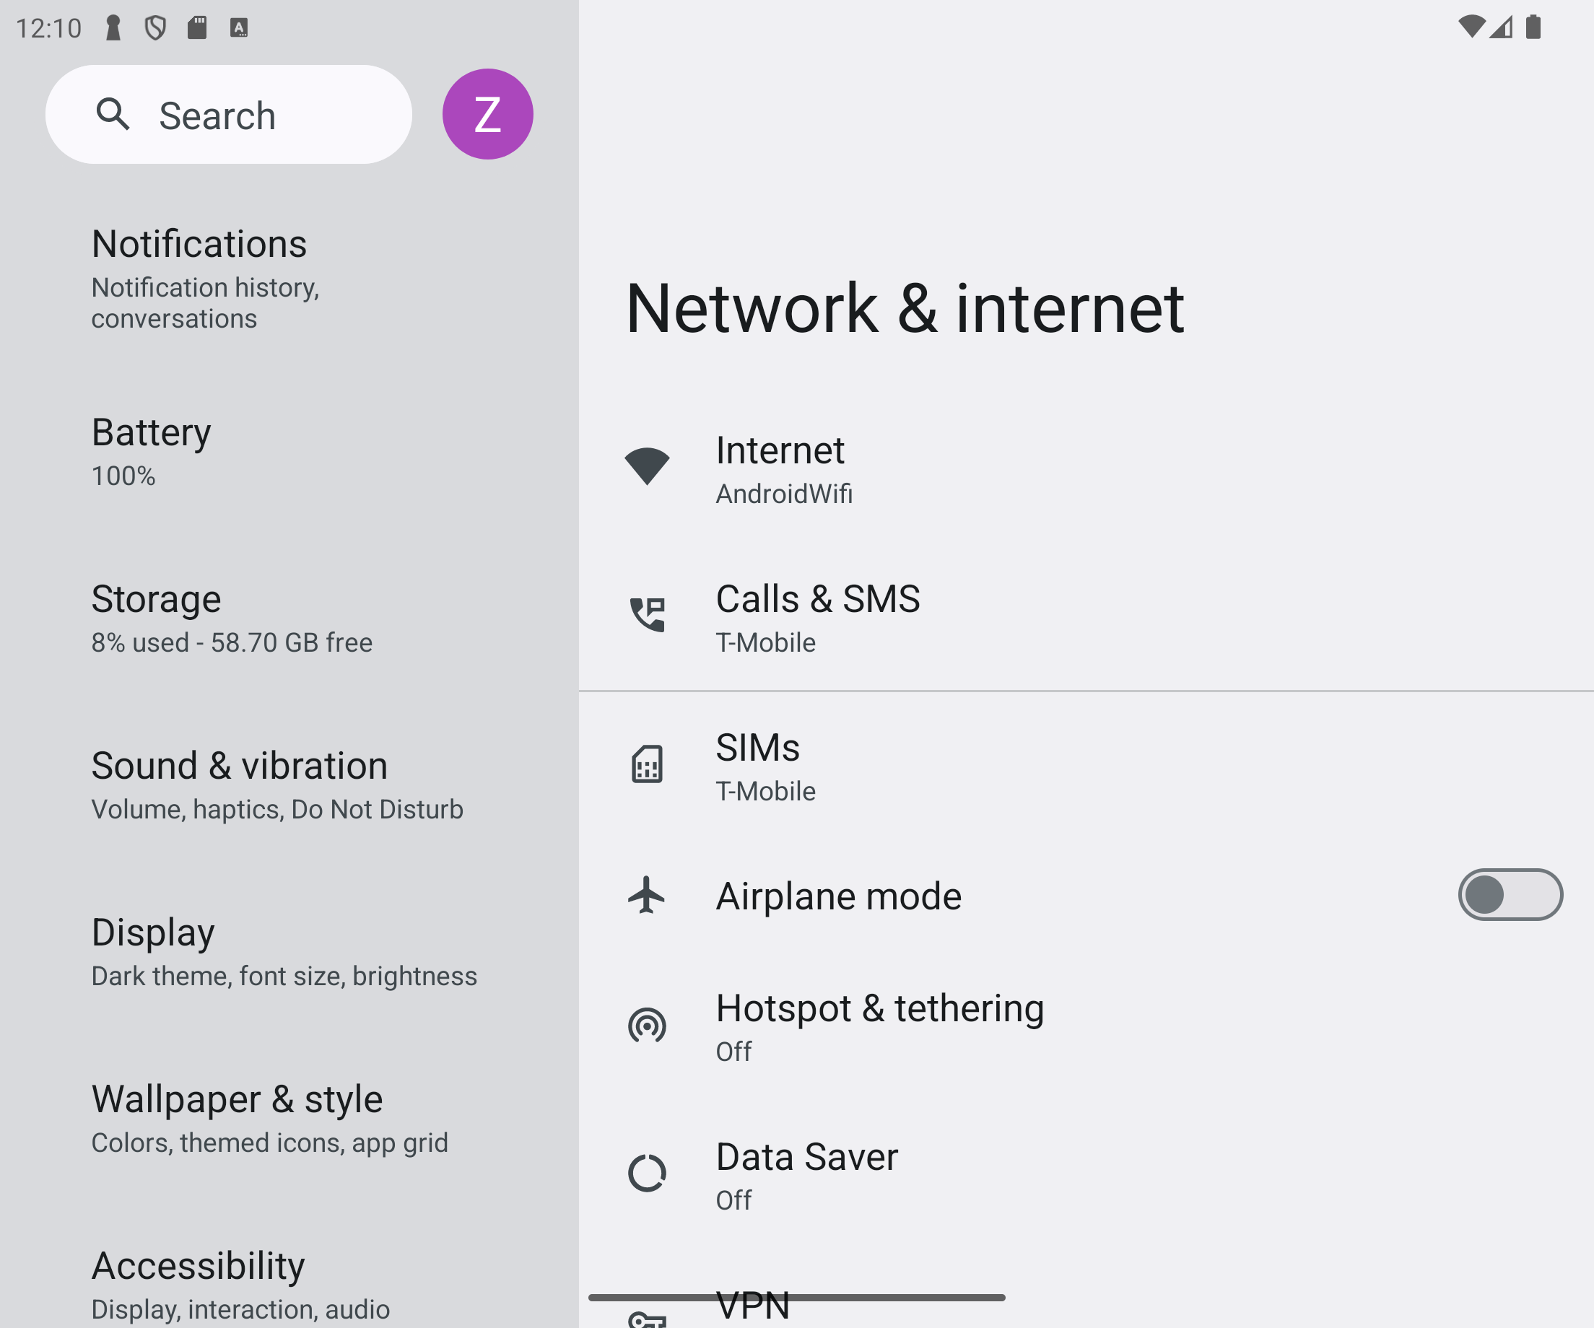Tap the bottom navigation gesture bar
1594x1328 pixels.
(x=797, y=1298)
